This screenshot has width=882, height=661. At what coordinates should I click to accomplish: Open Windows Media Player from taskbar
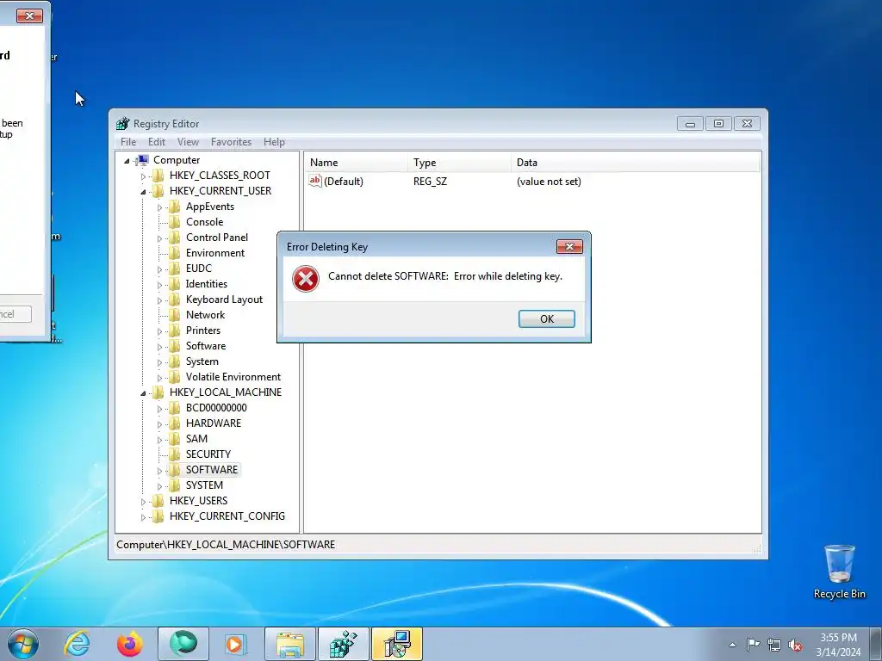[x=236, y=644]
